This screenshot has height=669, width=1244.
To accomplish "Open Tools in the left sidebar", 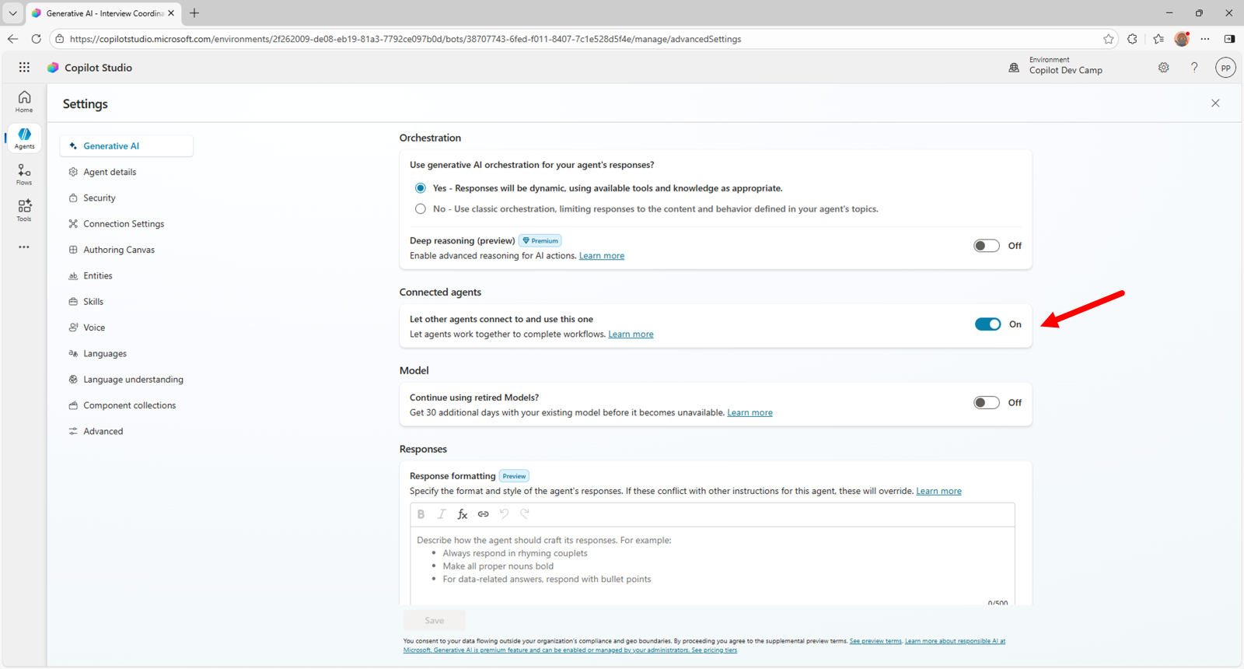I will pyautogui.click(x=24, y=210).
